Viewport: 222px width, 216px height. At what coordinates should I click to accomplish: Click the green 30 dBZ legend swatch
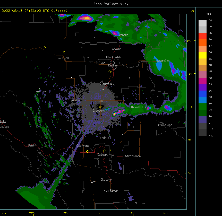click(x=202, y=107)
